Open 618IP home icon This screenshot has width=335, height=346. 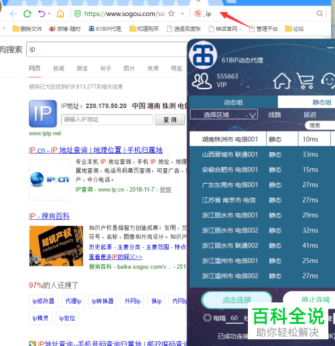pos(282,80)
